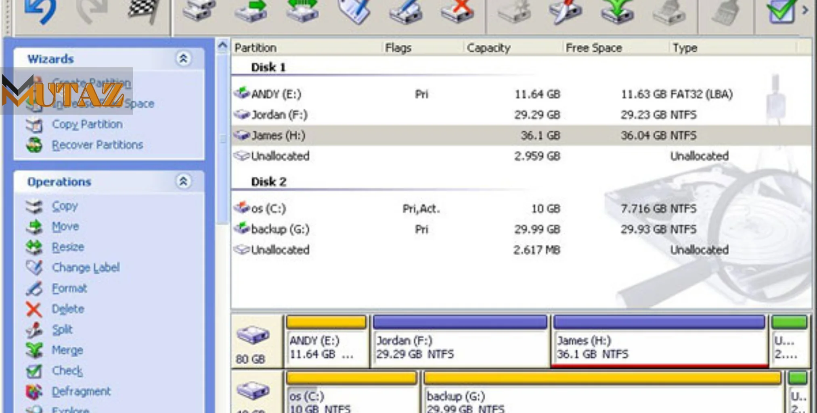The height and width of the screenshot is (413, 817).
Task: Show more toolbar buttons chevron
Action: point(805,10)
